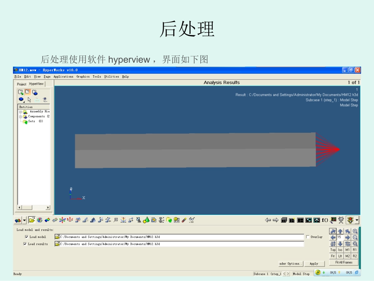
Task: Open the Load Model panel folder icon
Action: 32,220
